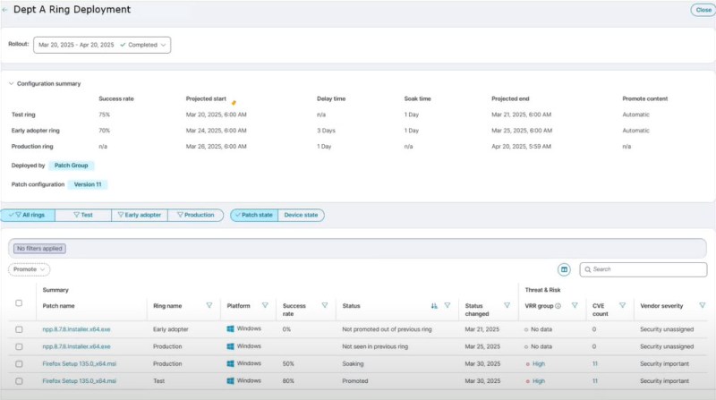
Task: Select the All rings filter tab
Action: [28, 215]
